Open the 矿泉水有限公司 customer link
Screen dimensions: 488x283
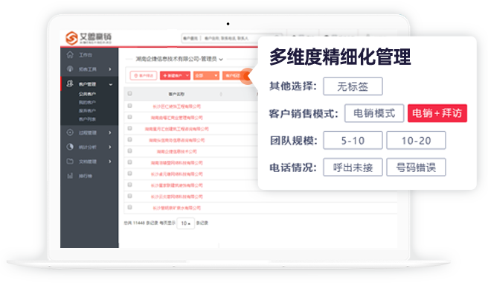pos(176,208)
